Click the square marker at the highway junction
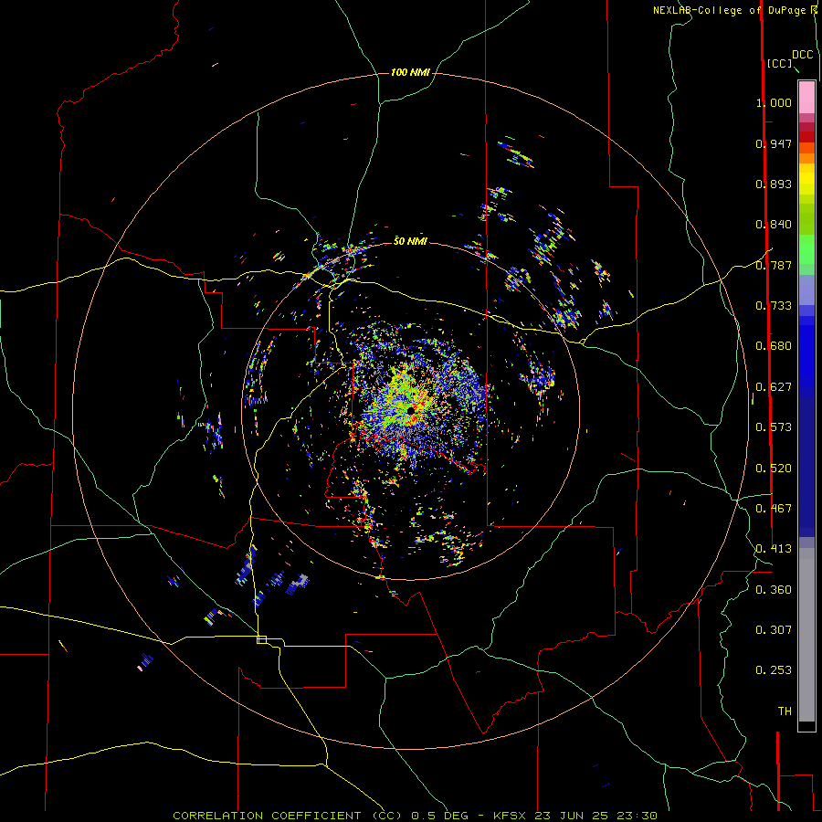822x822 pixels. tap(261, 639)
